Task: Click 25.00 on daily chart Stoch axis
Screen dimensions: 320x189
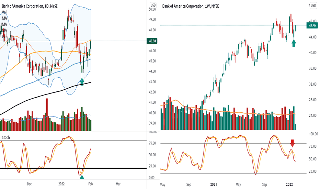Action: click(152, 166)
